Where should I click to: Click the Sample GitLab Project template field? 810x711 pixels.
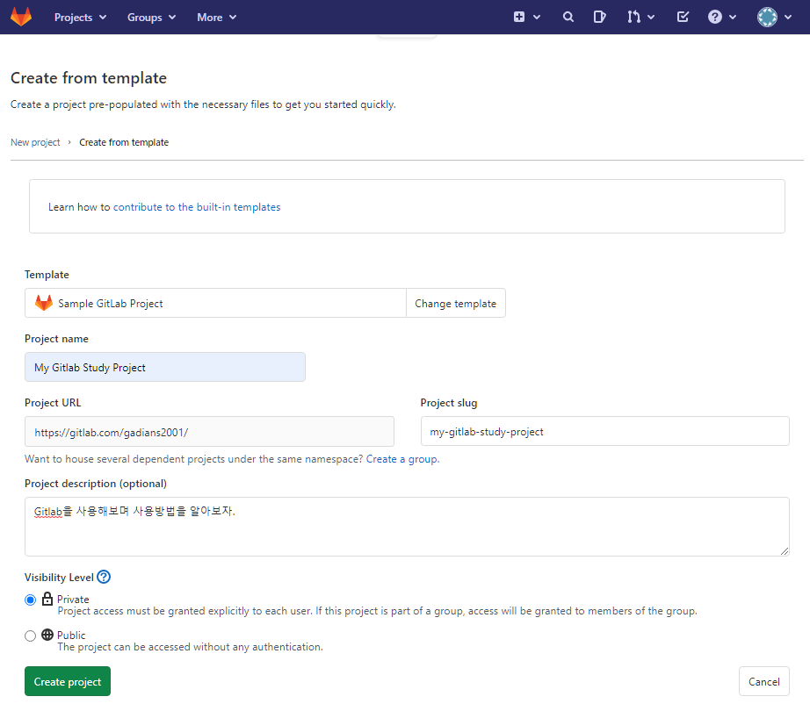[215, 303]
